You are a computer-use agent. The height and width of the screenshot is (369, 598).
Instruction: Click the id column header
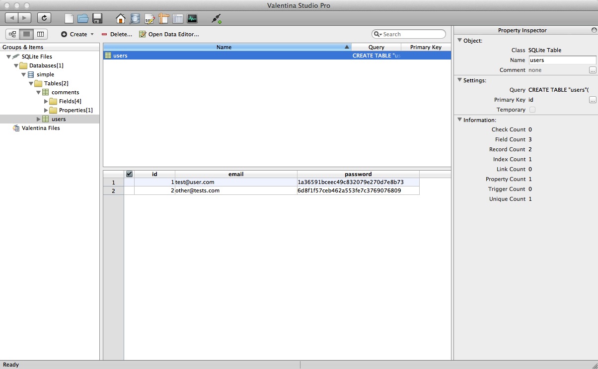154,174
